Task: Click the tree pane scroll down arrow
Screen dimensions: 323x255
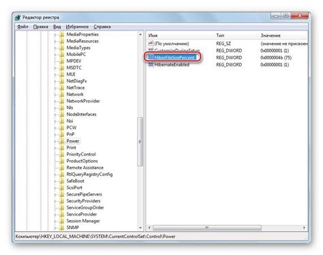Action: click(x=140, y=228)
